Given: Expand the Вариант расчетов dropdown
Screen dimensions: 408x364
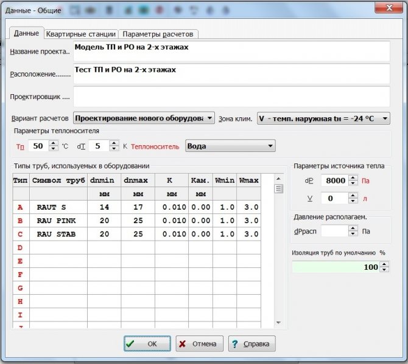Looking at the screenshot, I should point(209,118).
